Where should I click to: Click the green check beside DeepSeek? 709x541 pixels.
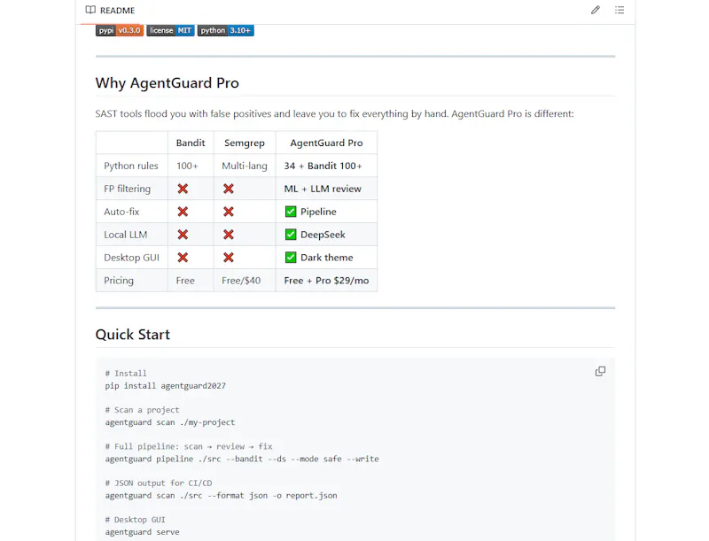coord(291,235)
